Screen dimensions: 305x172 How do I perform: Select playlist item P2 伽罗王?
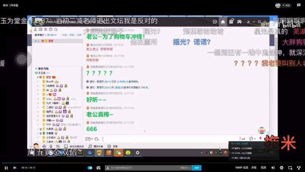tap(242, 148)
